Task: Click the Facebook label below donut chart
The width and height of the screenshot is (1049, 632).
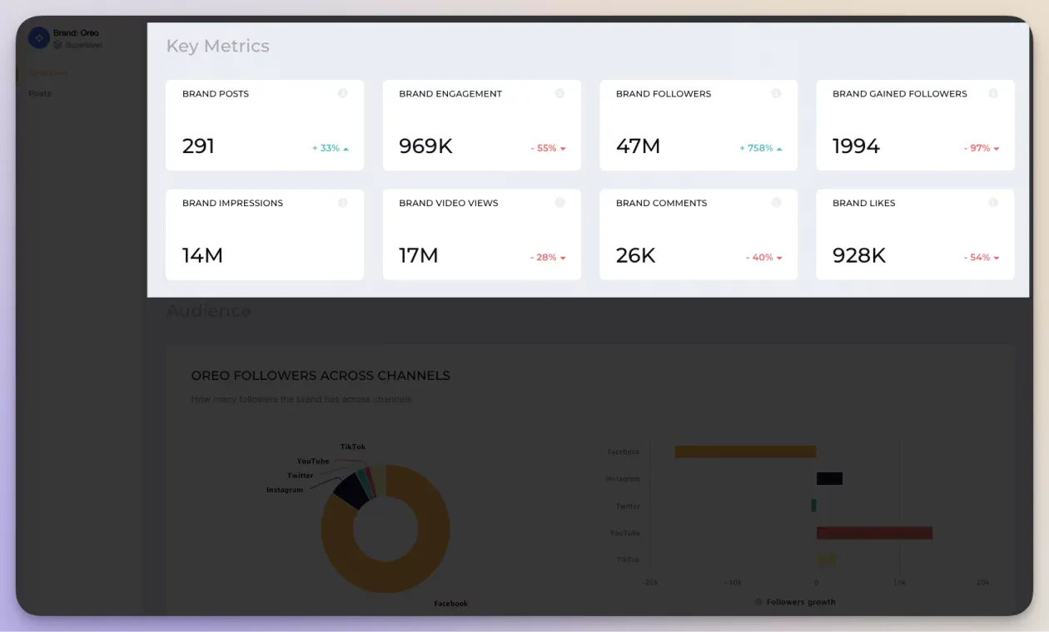Action: pyautogui.click(x=451, y=604)
